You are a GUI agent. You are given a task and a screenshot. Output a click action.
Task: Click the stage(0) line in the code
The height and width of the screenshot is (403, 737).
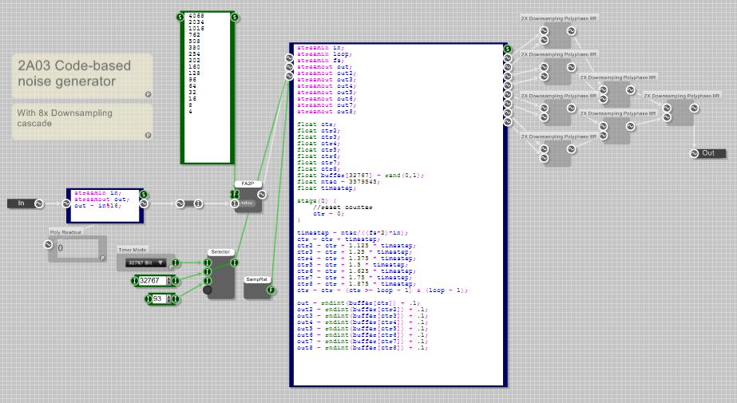click(x=317, y=201)
